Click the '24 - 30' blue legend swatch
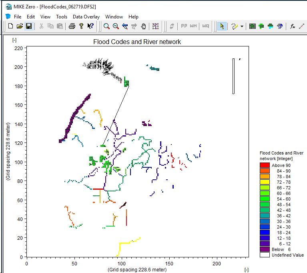The image size is (307, 273). (265, 227)
